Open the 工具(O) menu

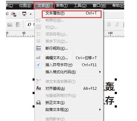coord(80,6)
